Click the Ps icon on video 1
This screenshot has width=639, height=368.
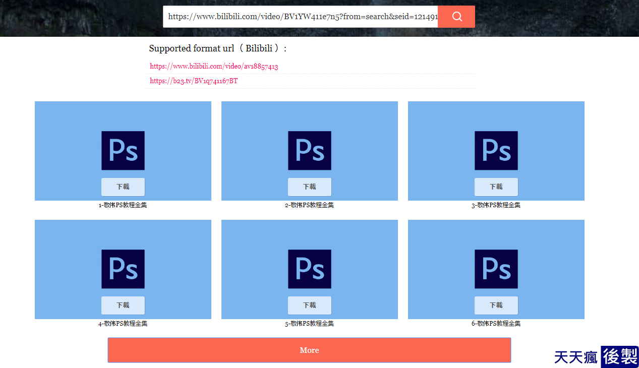[x=123, y=150]
